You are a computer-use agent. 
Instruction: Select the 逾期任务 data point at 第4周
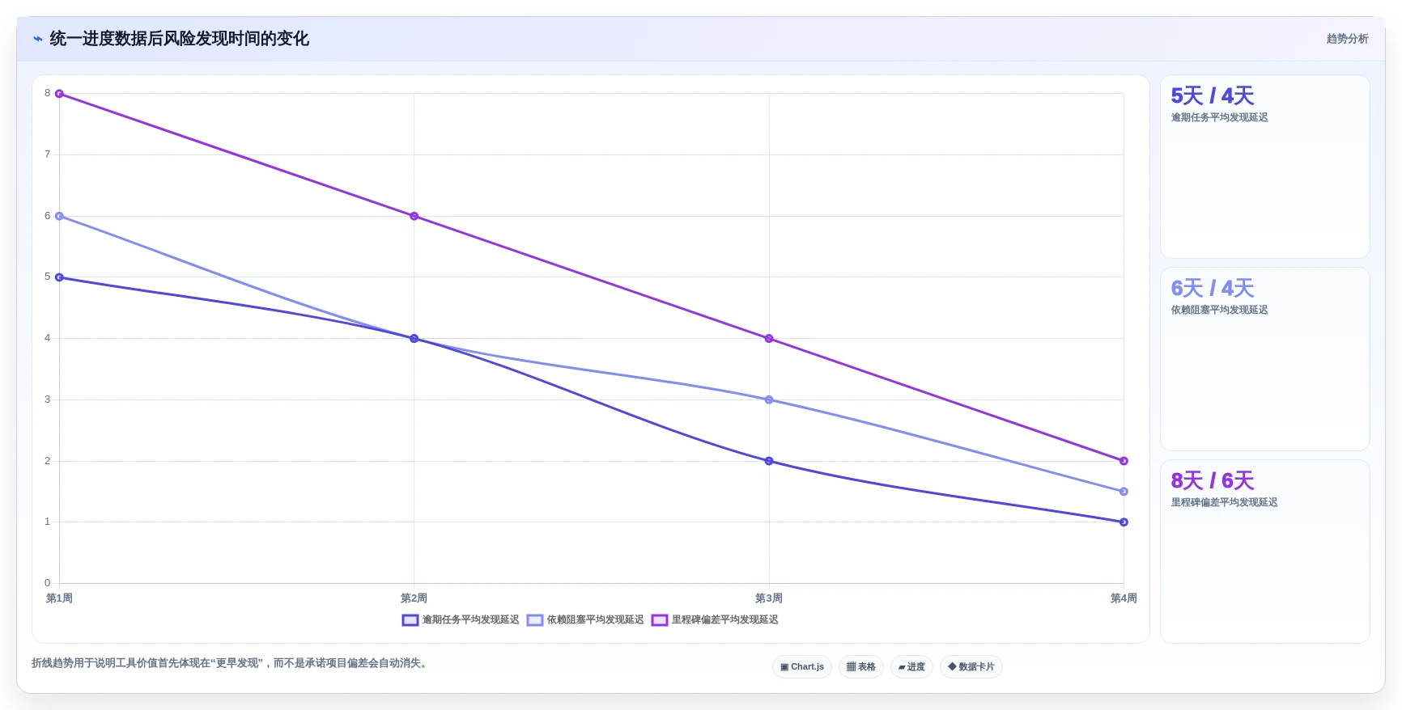coord(1124,522)
